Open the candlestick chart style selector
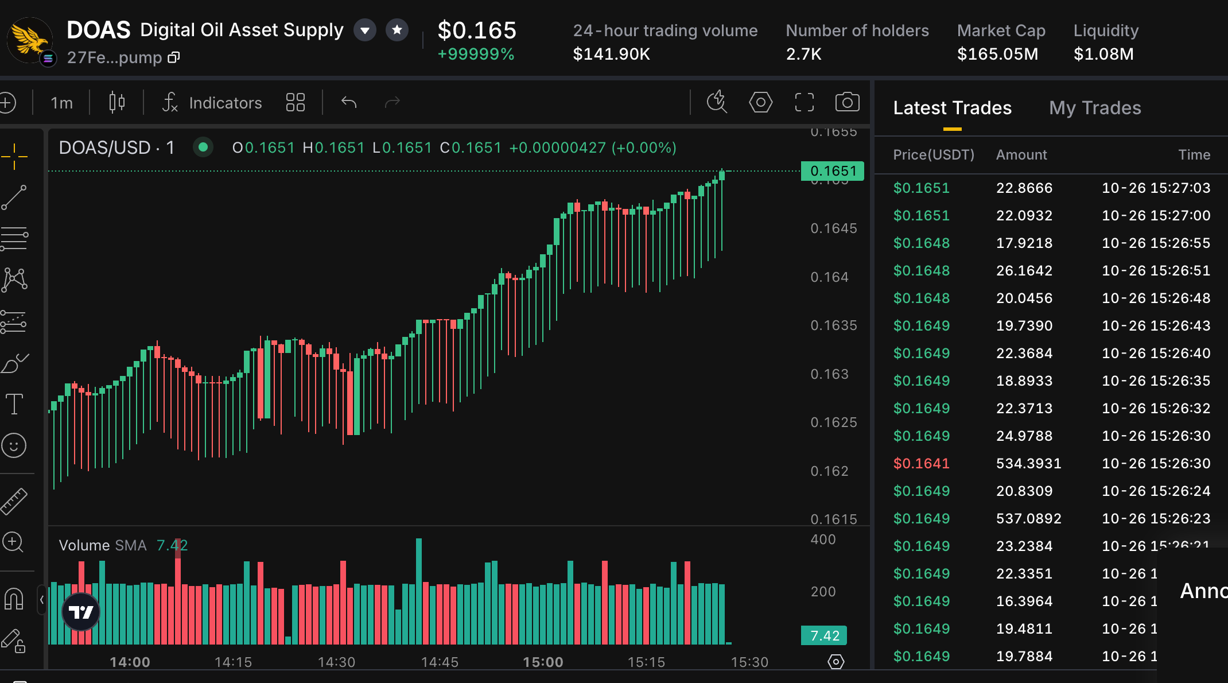 (116, 103)
